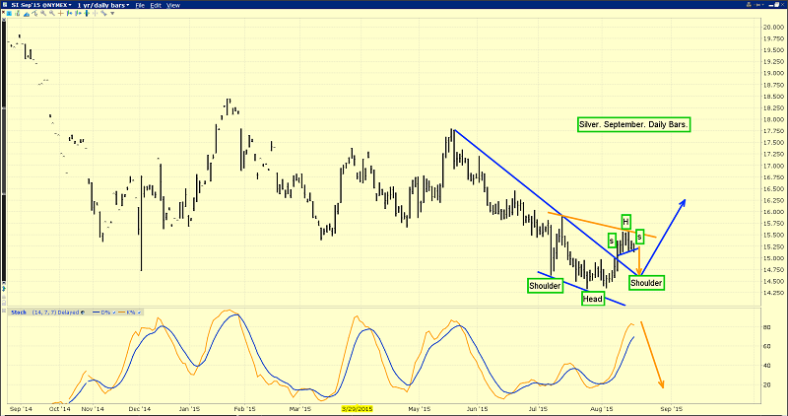Open the 1 yr/daily bars period dropdown
The height and width of the screenshot is (416, 788).
pyautogui.click(x=103, y=5)
